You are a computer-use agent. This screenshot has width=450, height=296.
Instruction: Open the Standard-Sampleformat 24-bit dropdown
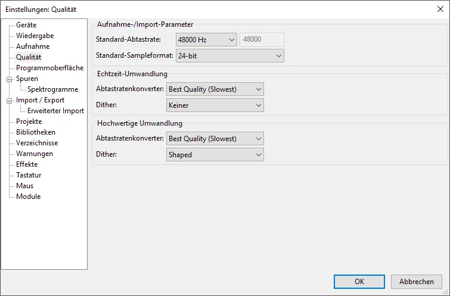(x=229, y=56)
